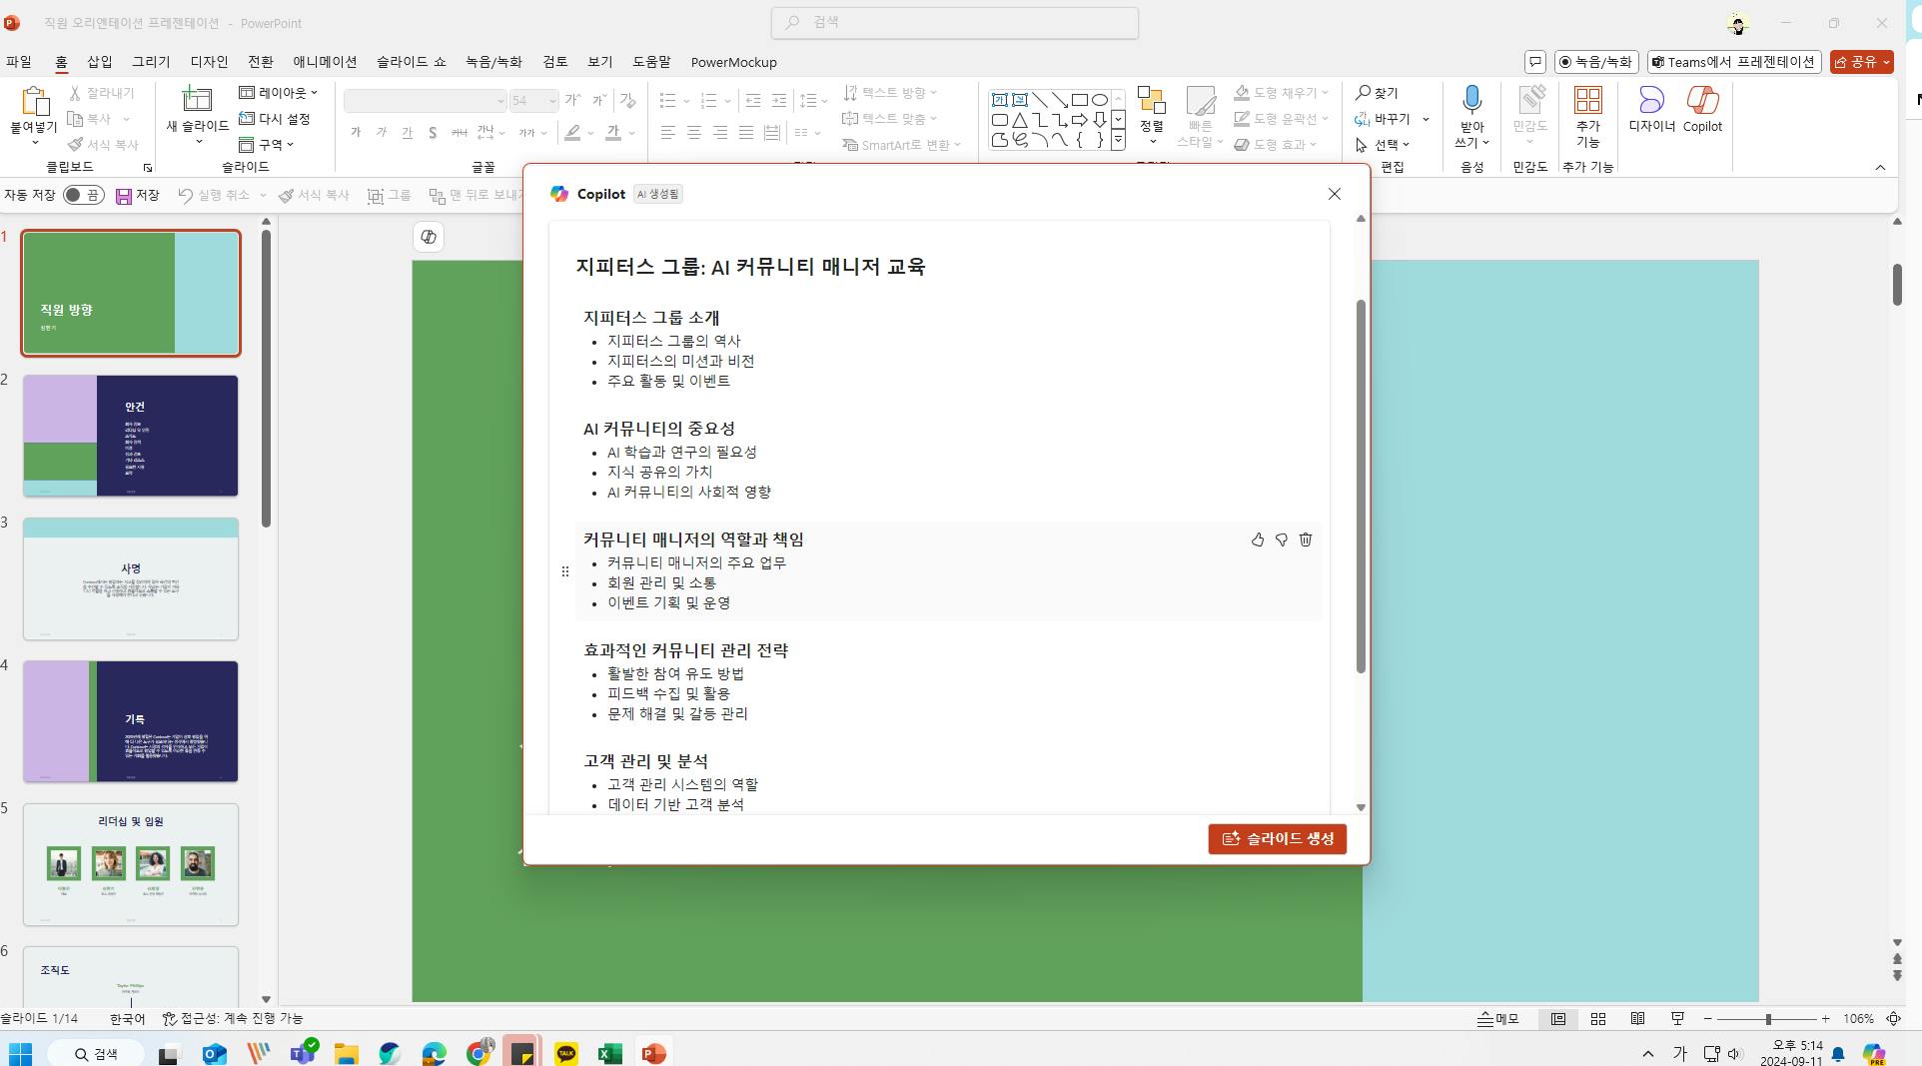The height and width of the screenshot is (1066, 1922).
Task: Click the Copilot dialog vertical scrollbar
Action: (1360, 487)
